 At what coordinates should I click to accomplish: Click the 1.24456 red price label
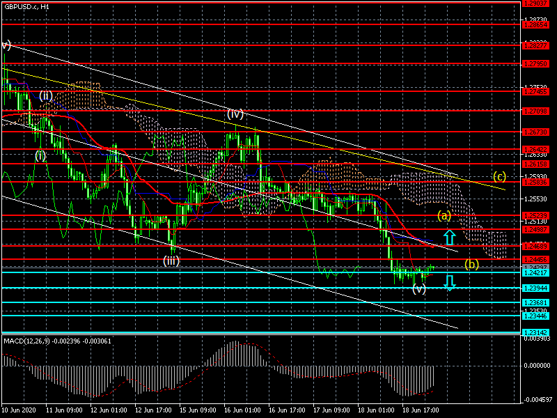tap(535, 260)
